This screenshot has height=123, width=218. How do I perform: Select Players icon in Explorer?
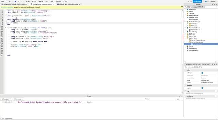188,11
